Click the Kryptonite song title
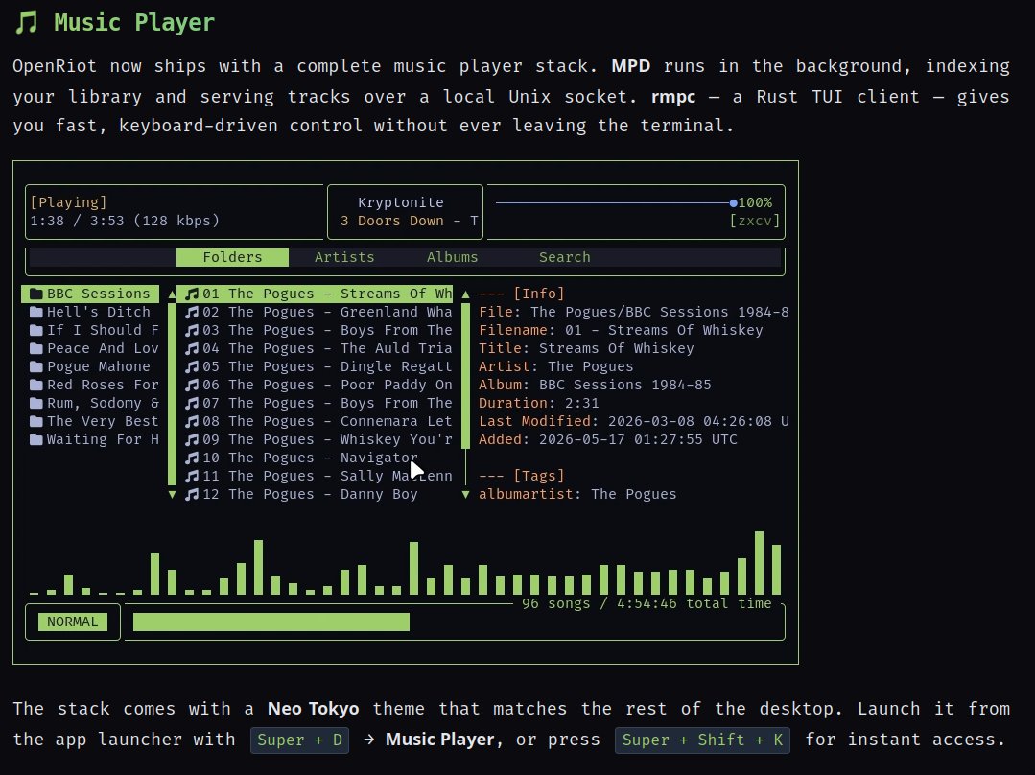 click(x=401, y=202)
